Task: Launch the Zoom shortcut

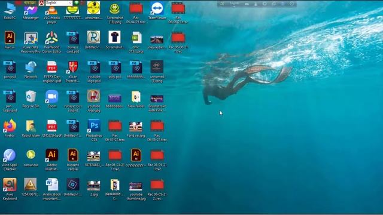Action: tap(52, 99)
